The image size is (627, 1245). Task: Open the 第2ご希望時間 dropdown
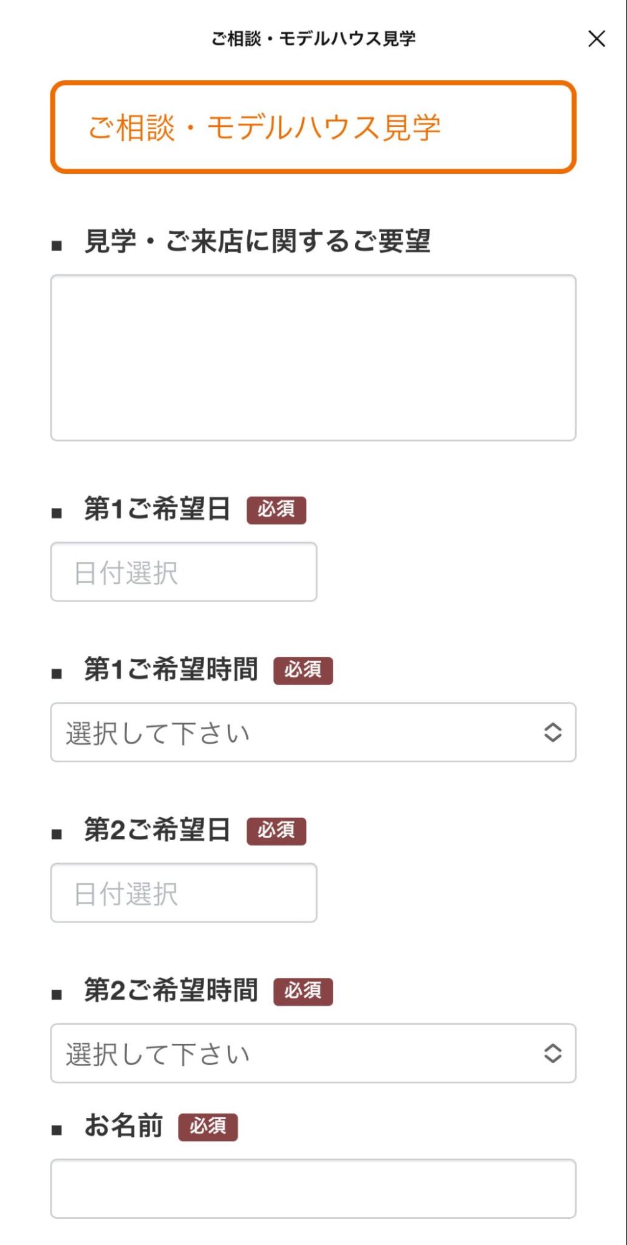[313, 1052]
